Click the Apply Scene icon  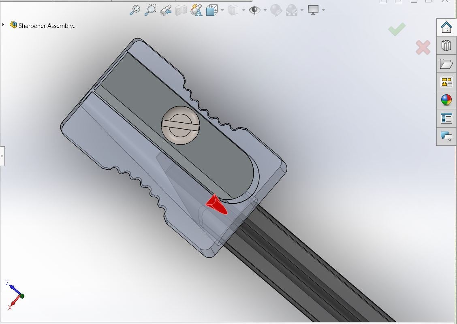click(x=291, y=10)
